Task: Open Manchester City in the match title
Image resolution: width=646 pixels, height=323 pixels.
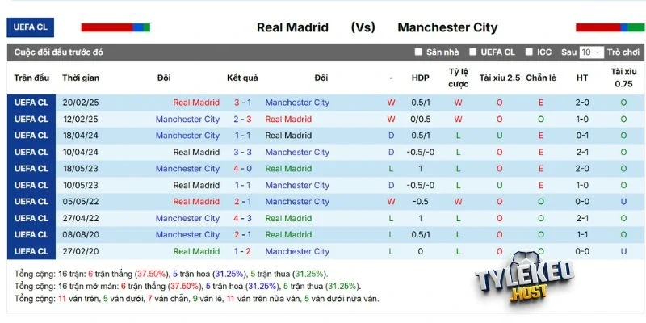Action: coord(447,27)
